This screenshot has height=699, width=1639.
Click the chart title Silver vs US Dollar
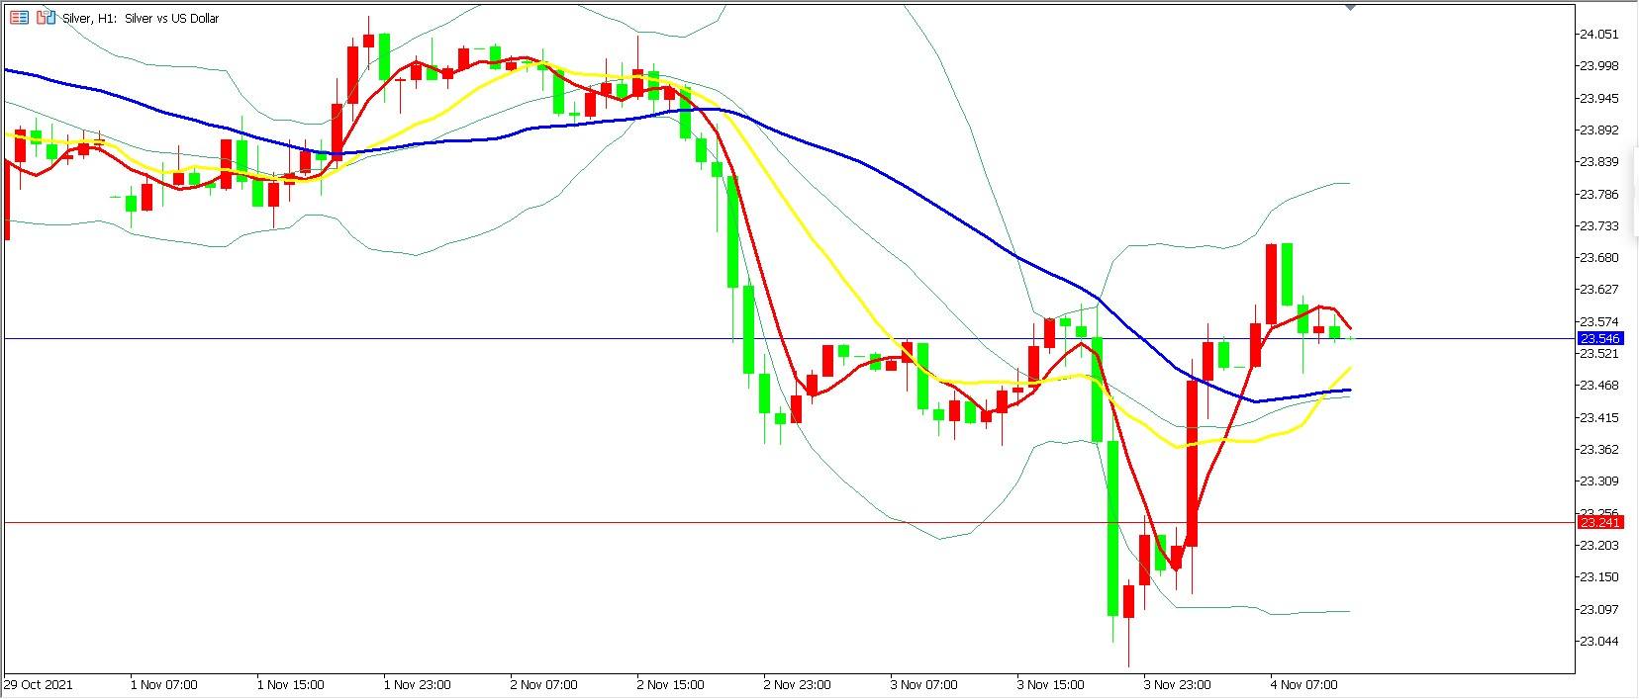171,18
